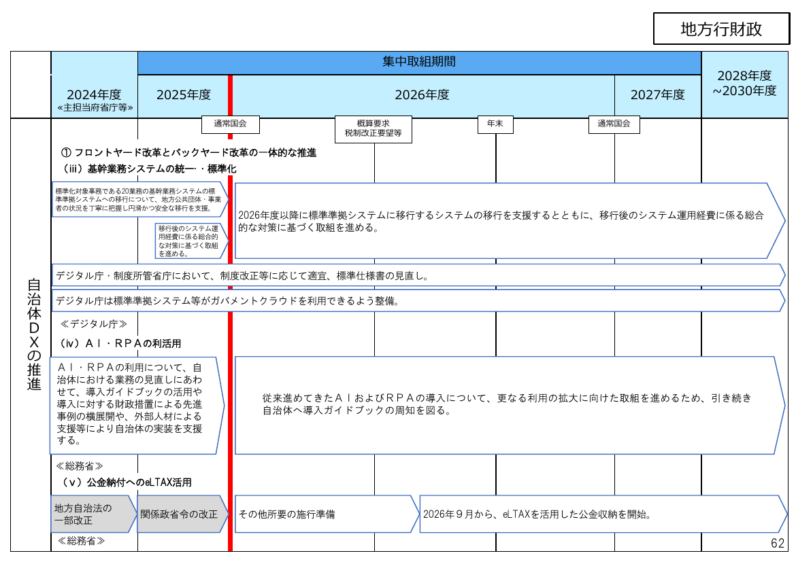Click the first 通常国会 marker near 2025年度

[231, 124]
